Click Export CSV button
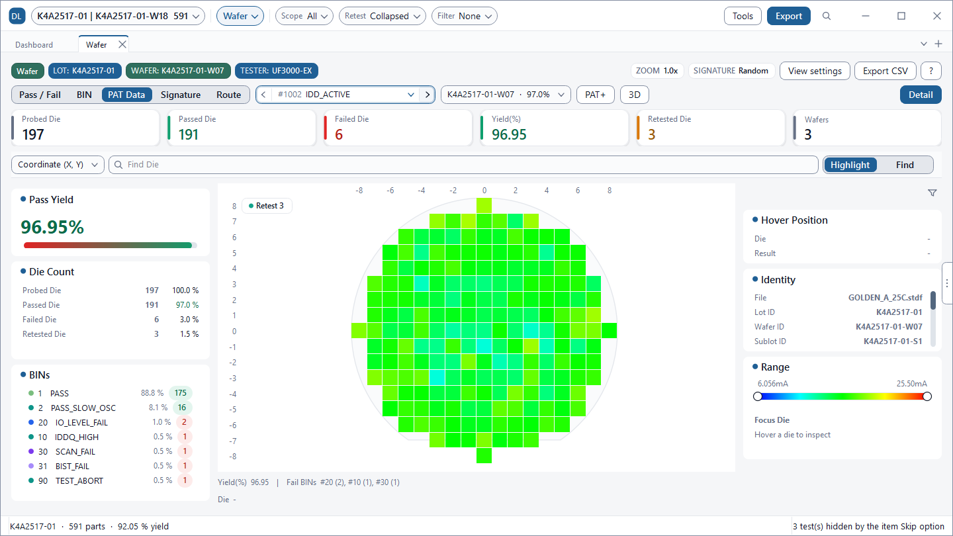This screenshot has width=953, height=536. [885, 71]
